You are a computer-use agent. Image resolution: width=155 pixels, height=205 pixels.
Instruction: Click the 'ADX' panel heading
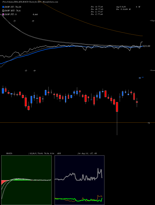(59, 153)
